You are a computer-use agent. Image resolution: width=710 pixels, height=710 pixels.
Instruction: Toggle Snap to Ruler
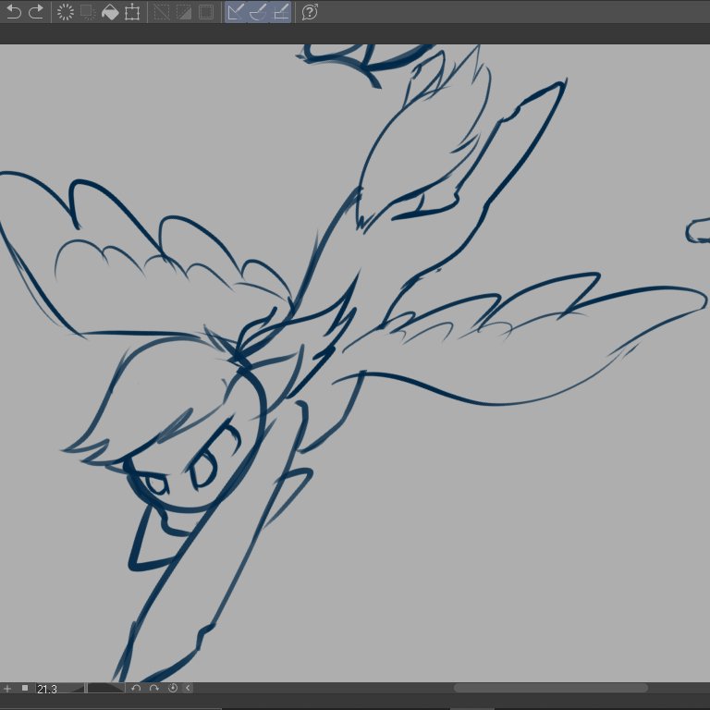coord(236,12)
